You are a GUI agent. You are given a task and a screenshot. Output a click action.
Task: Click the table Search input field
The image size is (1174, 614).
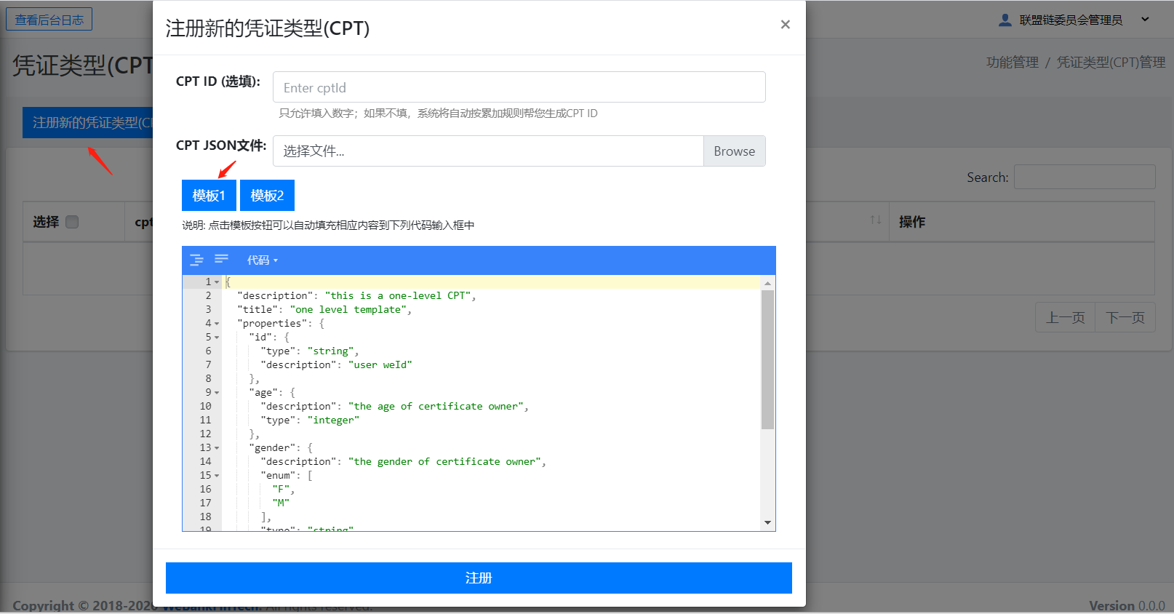point(1085,177)
